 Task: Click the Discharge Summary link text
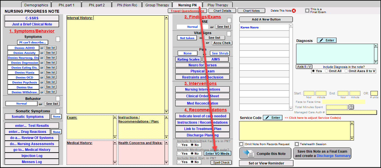pos(334,156)
